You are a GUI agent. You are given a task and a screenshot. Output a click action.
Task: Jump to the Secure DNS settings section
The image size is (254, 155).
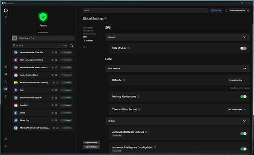coord(88,28)
